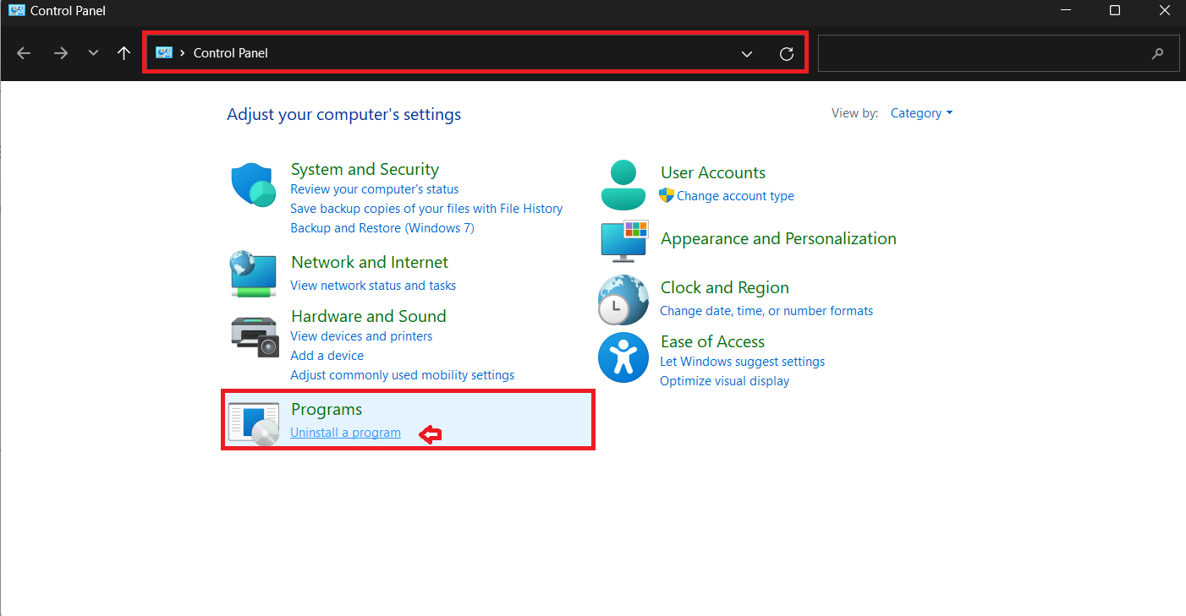Refresh the Control Panel view

[x=787, y=54]
